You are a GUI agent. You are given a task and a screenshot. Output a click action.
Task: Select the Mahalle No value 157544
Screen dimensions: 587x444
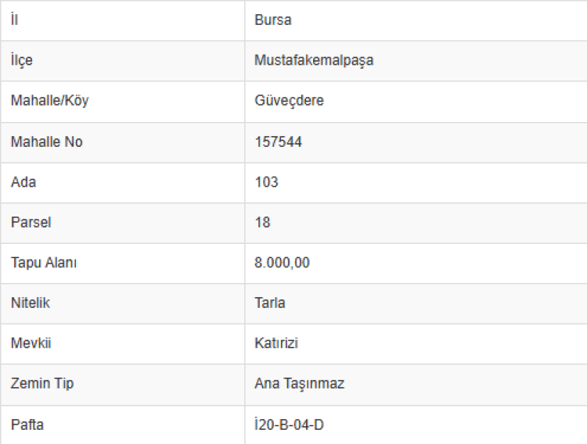[x=278, y=142]
